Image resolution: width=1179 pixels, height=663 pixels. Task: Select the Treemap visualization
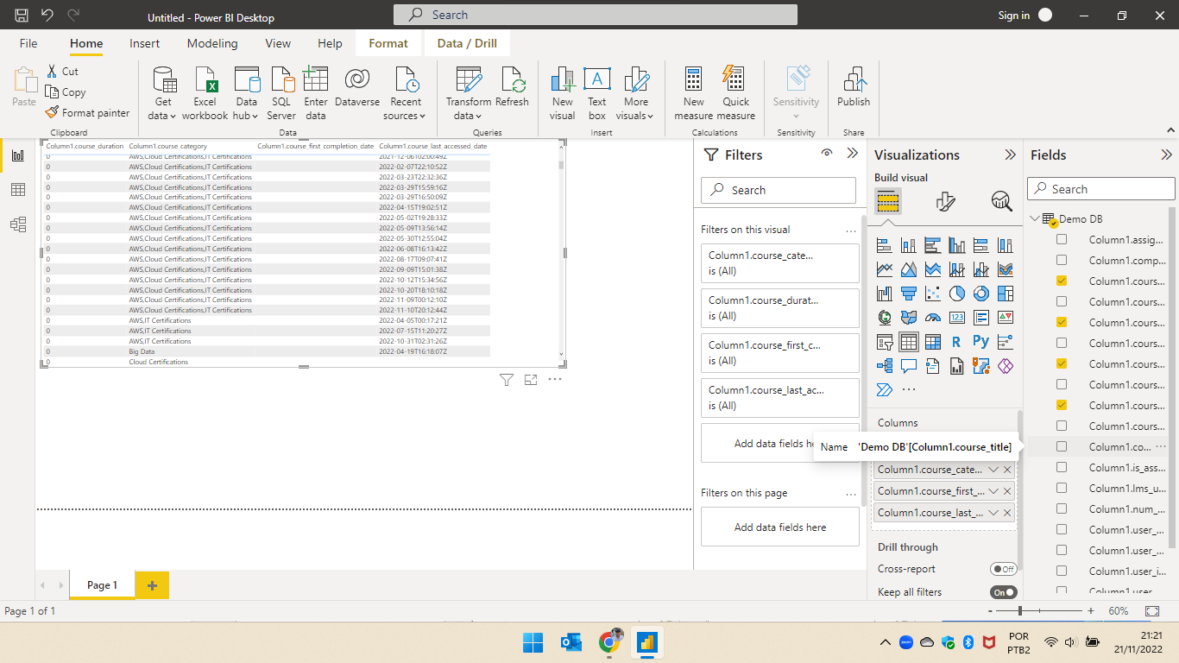point(1005,294)
